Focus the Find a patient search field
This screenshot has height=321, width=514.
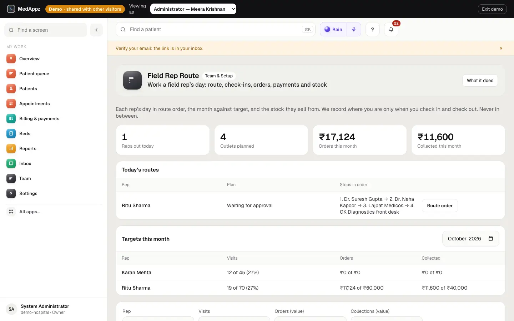coord(216,29)
